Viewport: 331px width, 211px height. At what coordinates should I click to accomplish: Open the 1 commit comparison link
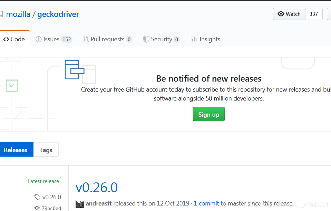206,203
